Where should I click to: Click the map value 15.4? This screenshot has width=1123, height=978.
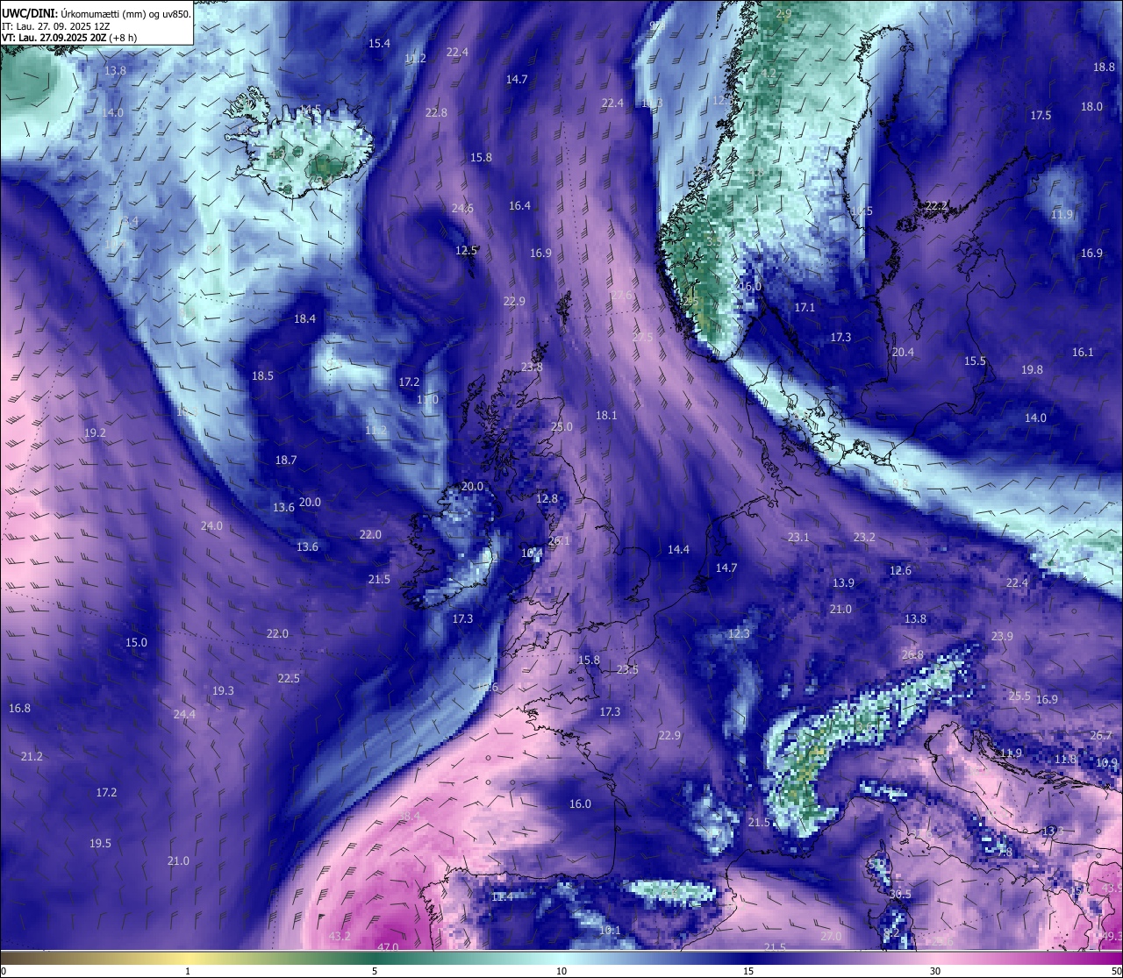tap(379, 43)
